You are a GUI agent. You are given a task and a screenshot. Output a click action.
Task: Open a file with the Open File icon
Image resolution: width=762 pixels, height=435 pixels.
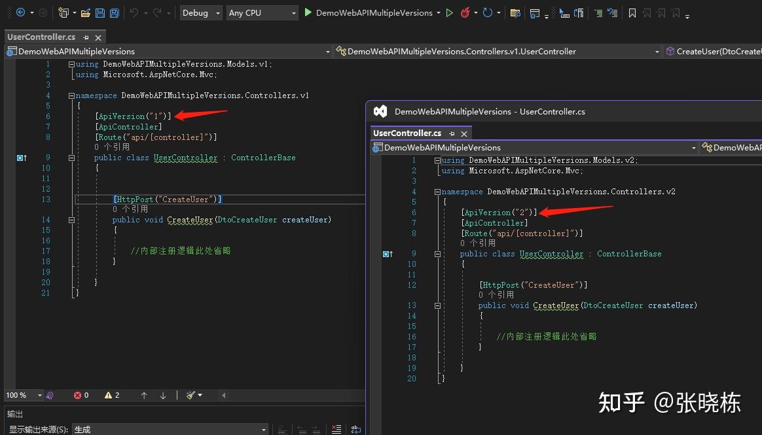point(86,12)
